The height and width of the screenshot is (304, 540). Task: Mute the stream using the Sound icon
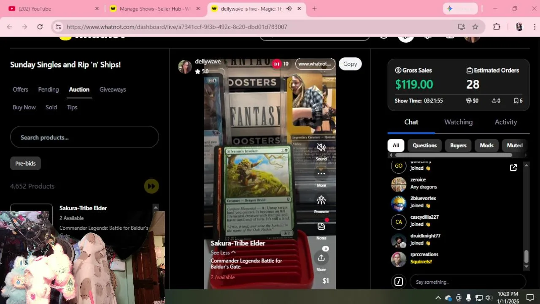pos(321,147)
